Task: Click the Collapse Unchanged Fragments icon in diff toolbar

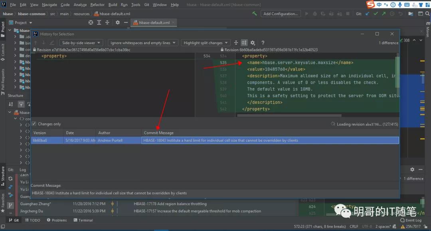Action: coord(236,43)
